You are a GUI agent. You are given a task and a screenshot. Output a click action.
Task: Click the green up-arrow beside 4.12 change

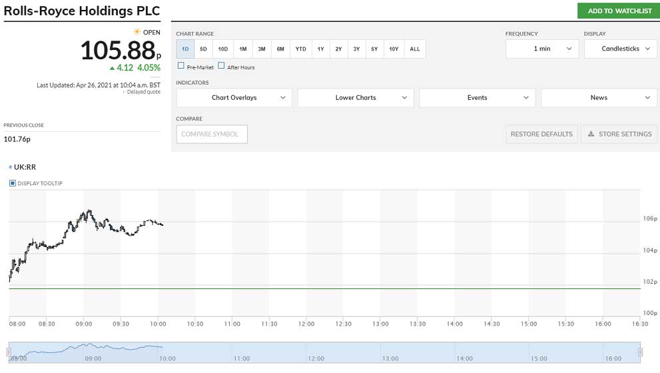[x=112, y=68]
